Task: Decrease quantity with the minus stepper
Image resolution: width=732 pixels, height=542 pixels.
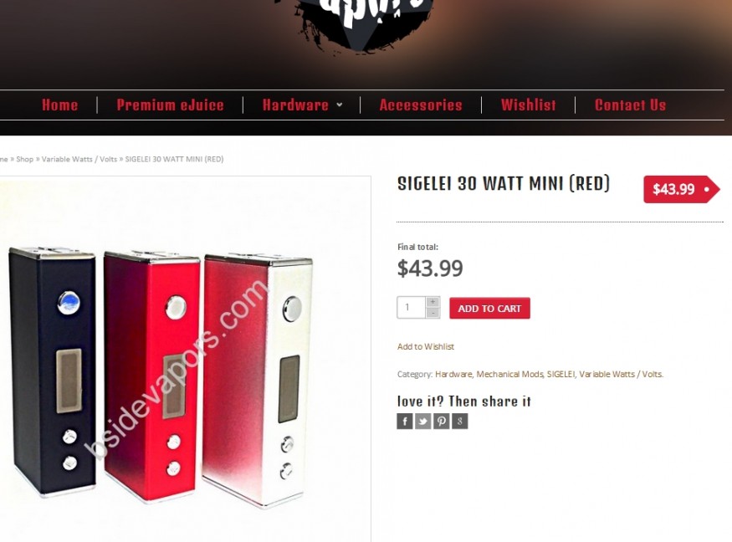Action: 433,313
